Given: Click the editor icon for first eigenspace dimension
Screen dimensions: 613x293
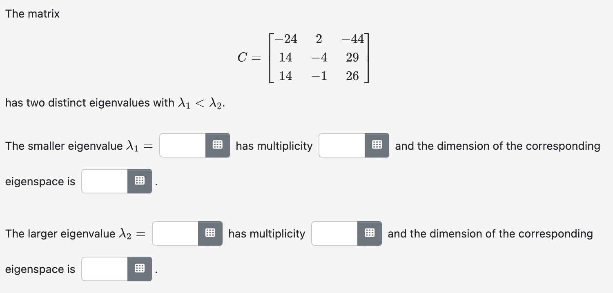Looking at the screenshot, I should 139,181.
